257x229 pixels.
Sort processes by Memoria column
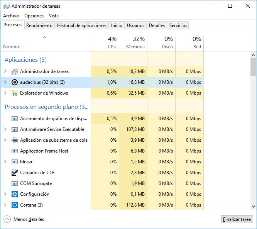(x=133, y=42)
